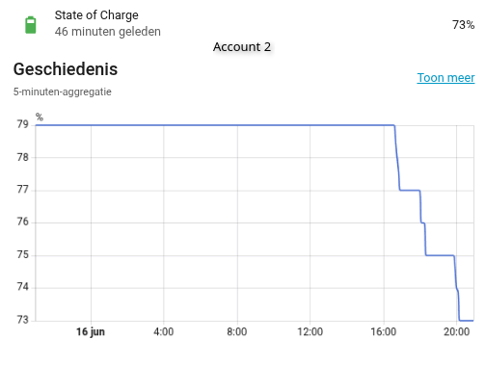The width and height of the screenshot is (486, 366).
Task: Click the Account 2 label
Action: (x=242, y=47)
